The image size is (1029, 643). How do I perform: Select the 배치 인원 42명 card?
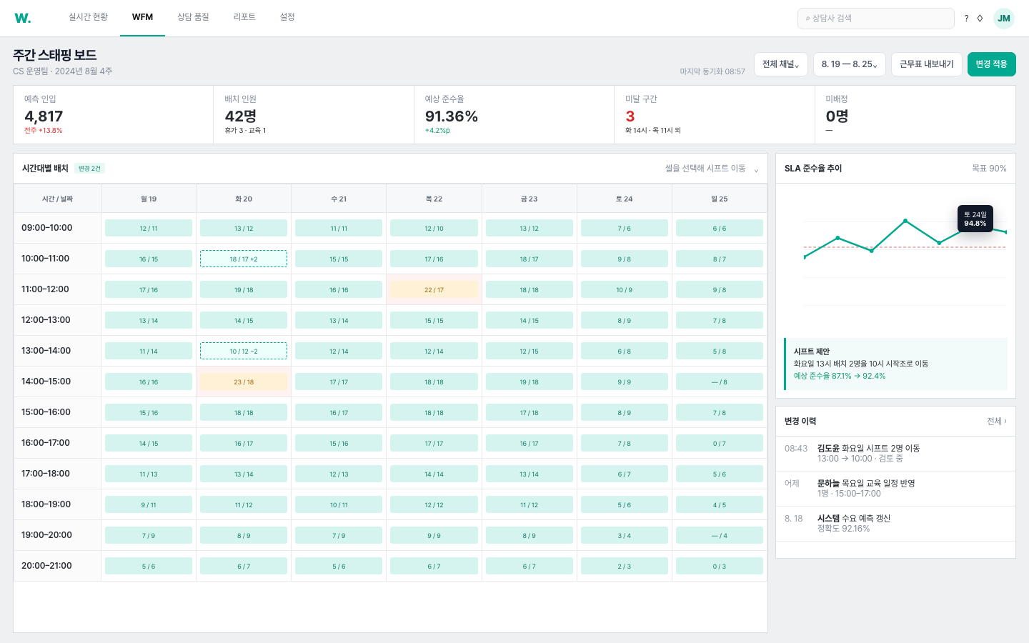tap(314, 115)
